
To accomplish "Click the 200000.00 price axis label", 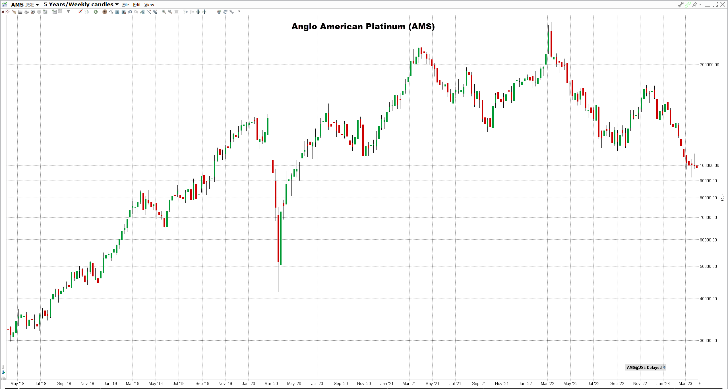I will coord(709,65).
